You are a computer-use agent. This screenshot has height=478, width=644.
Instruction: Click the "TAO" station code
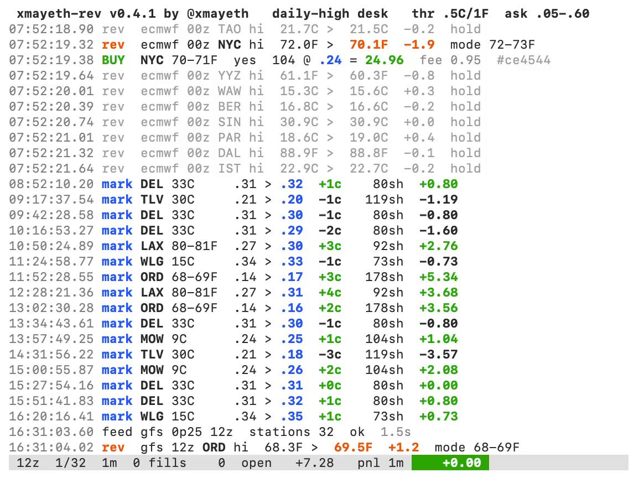(x=230, y=29)
